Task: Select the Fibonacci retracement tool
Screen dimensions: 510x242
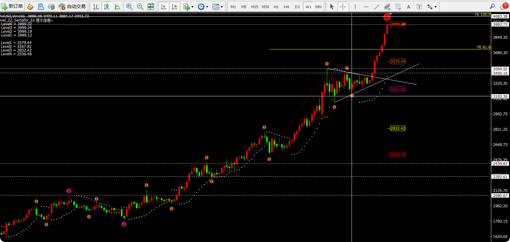Action: (398, 7)
